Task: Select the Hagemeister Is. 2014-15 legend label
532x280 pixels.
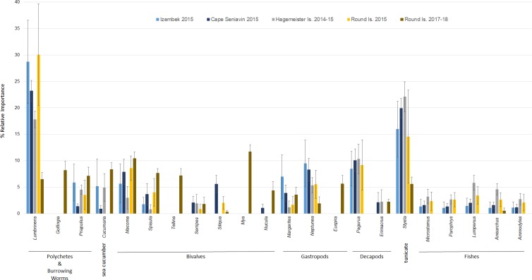Action: 304,19
